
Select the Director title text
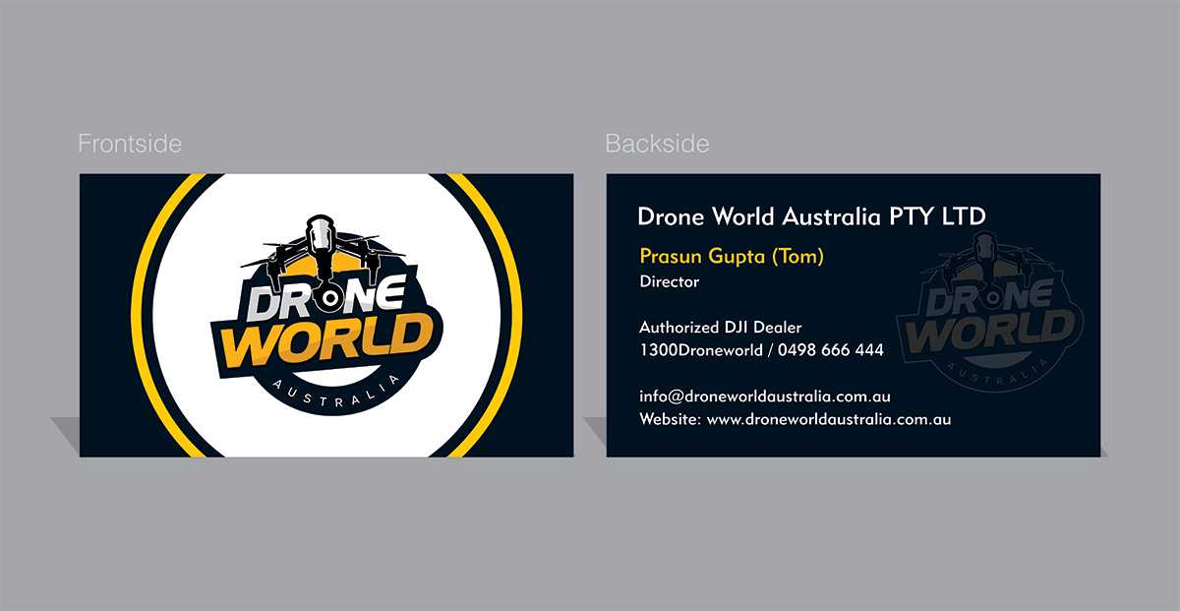[x=669, y=281]
